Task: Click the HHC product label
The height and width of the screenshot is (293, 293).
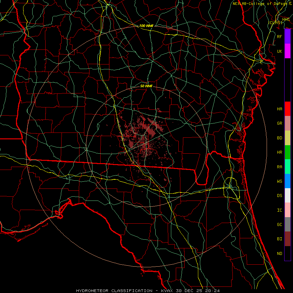Action: [286, 20]
